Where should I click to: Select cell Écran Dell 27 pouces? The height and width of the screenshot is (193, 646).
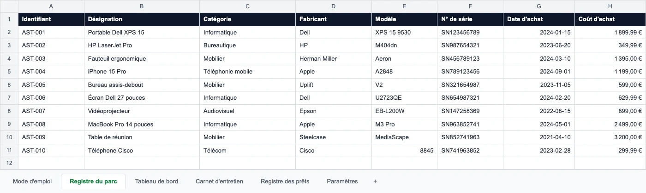[142, 98]
